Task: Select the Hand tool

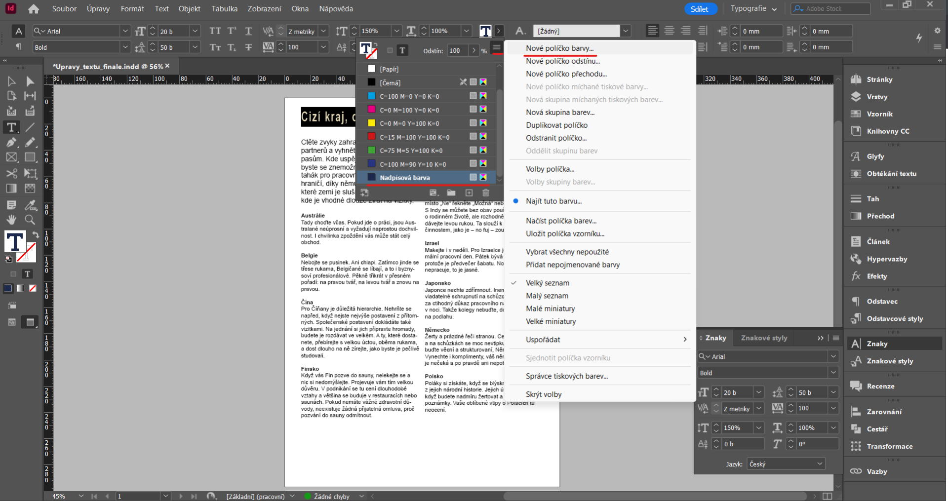Action: [x=11, y=220]
